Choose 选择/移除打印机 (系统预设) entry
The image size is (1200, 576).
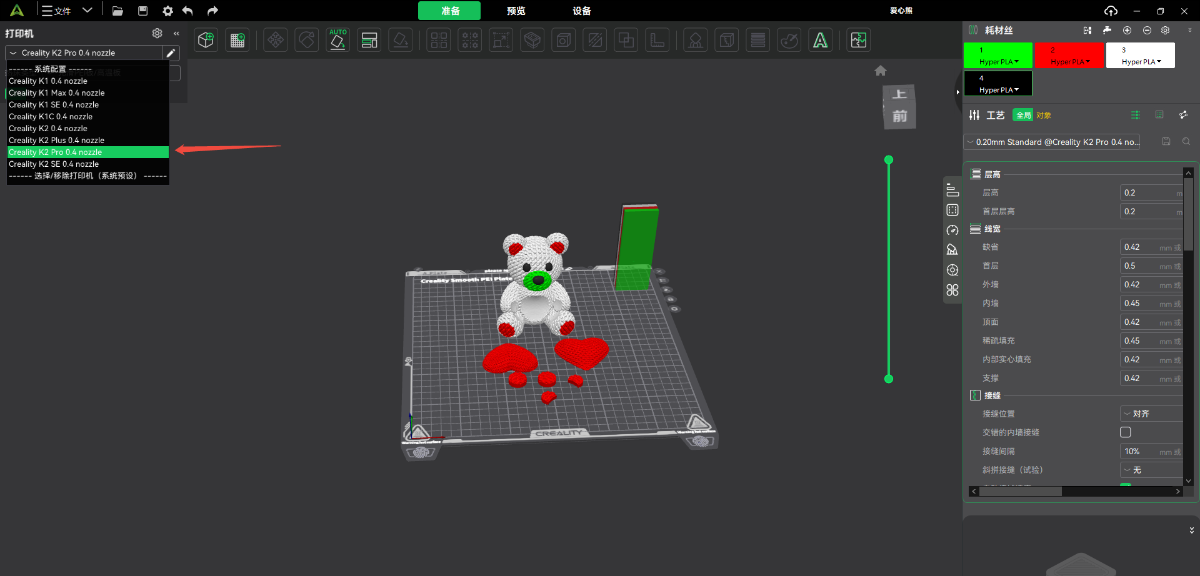click(x=87, y=176)
